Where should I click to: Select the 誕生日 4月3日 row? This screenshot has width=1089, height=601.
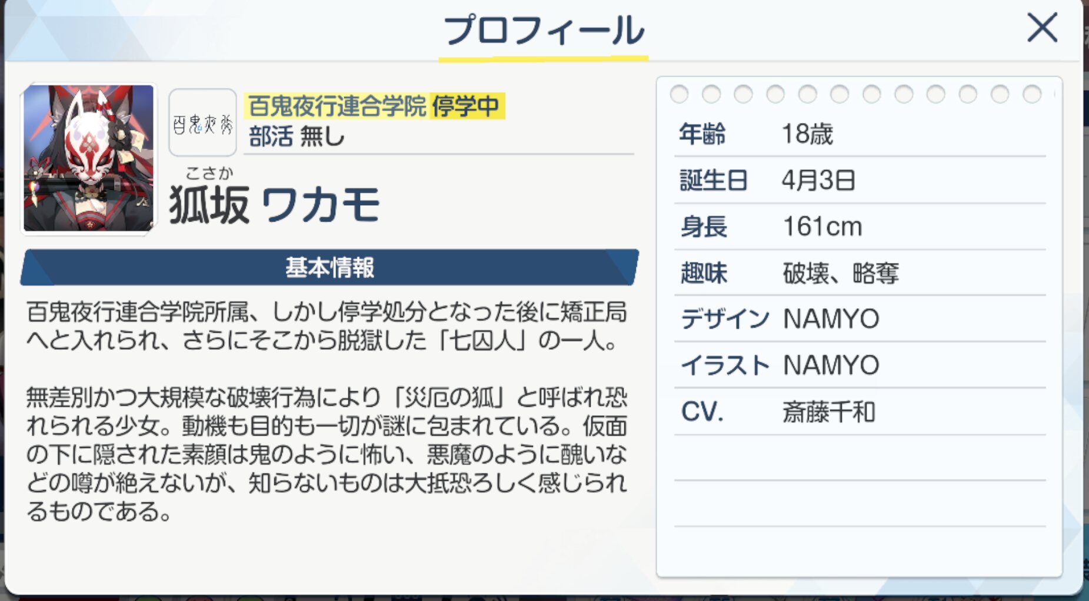coord(859,180)
